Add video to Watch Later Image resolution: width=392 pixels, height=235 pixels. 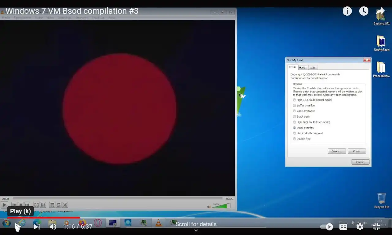(364, 11)
